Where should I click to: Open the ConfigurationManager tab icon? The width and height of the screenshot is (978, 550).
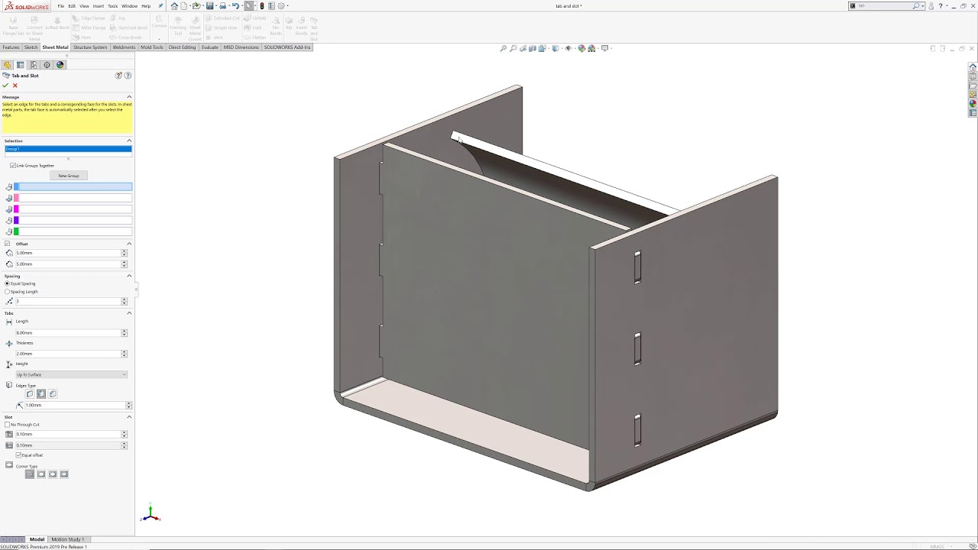pos(34,65)
